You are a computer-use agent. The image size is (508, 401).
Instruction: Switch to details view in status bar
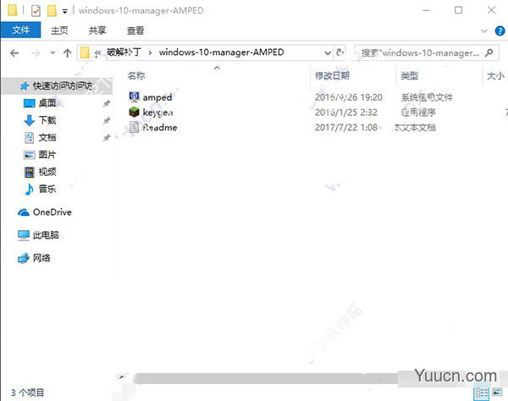[482, 393]
